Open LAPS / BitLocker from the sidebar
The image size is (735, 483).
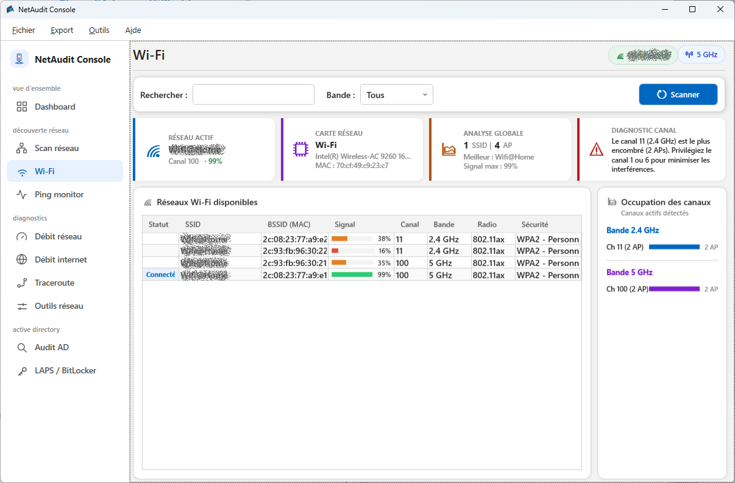65,371
